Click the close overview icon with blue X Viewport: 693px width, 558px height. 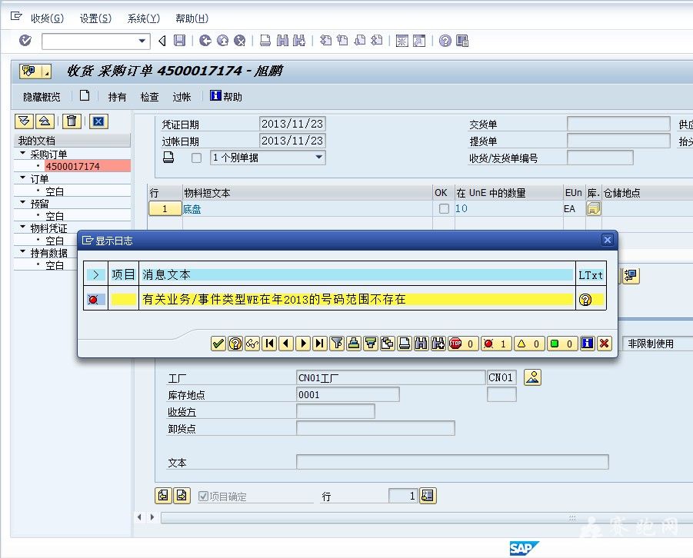point(98,121)
